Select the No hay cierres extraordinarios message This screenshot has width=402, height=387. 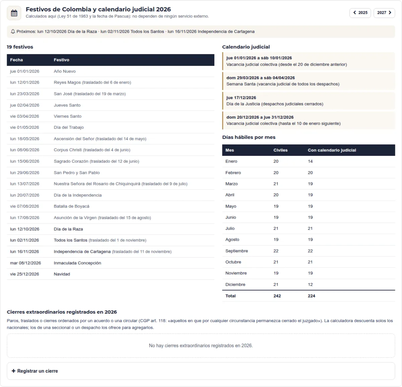[201, 346]
